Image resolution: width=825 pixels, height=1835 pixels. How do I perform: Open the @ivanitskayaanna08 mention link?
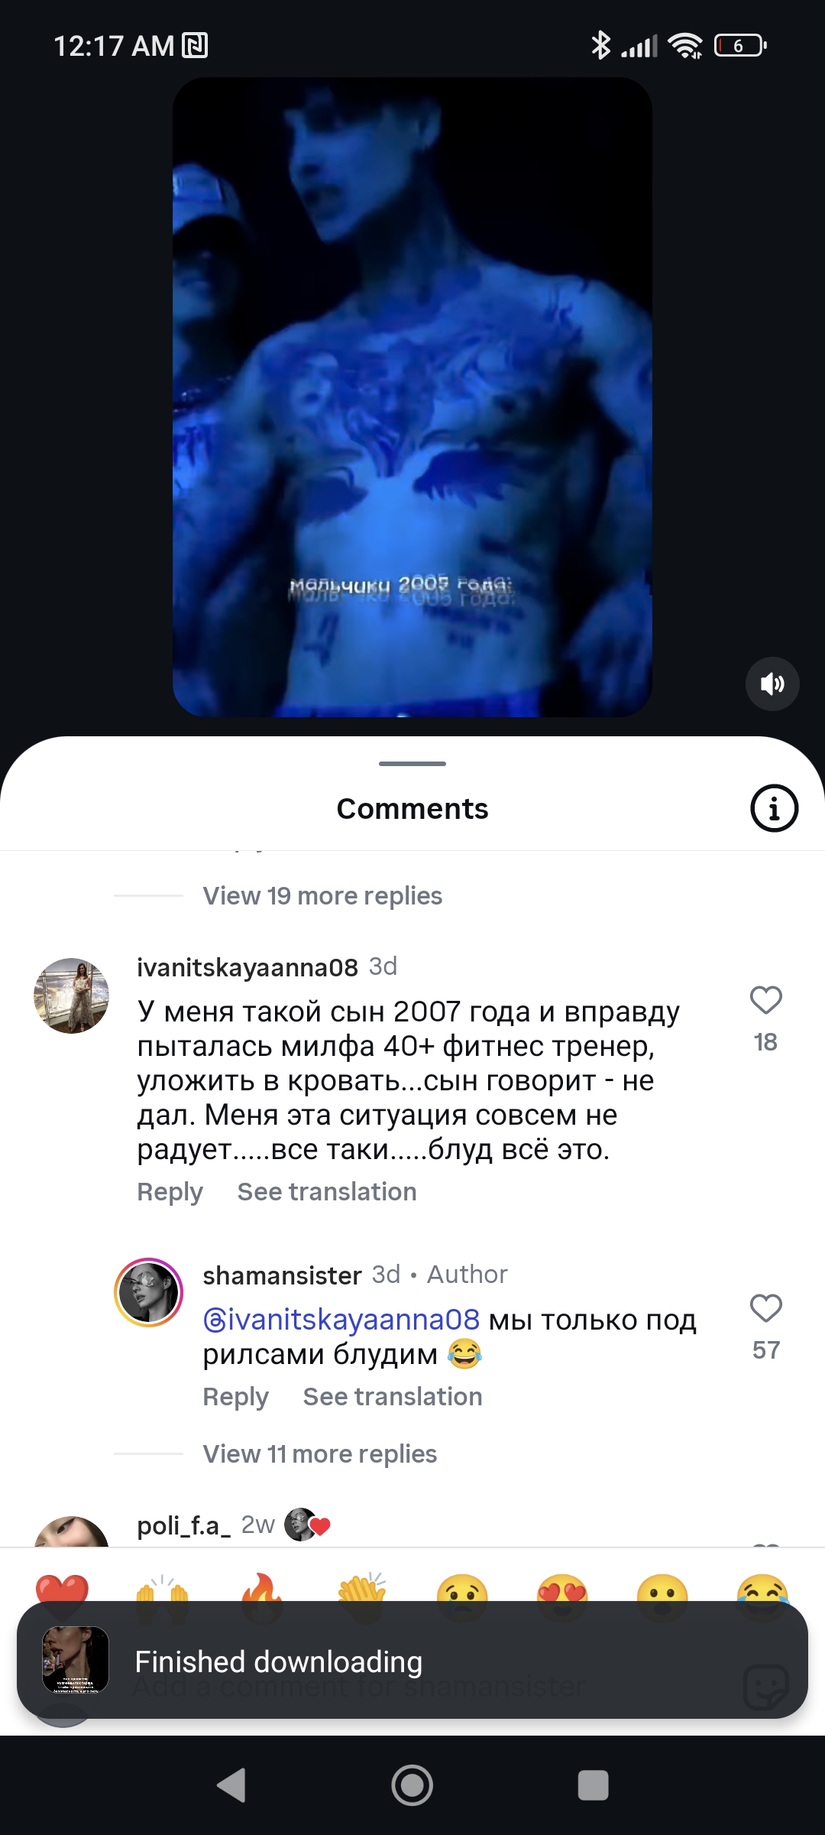[x=341, y=1320]
